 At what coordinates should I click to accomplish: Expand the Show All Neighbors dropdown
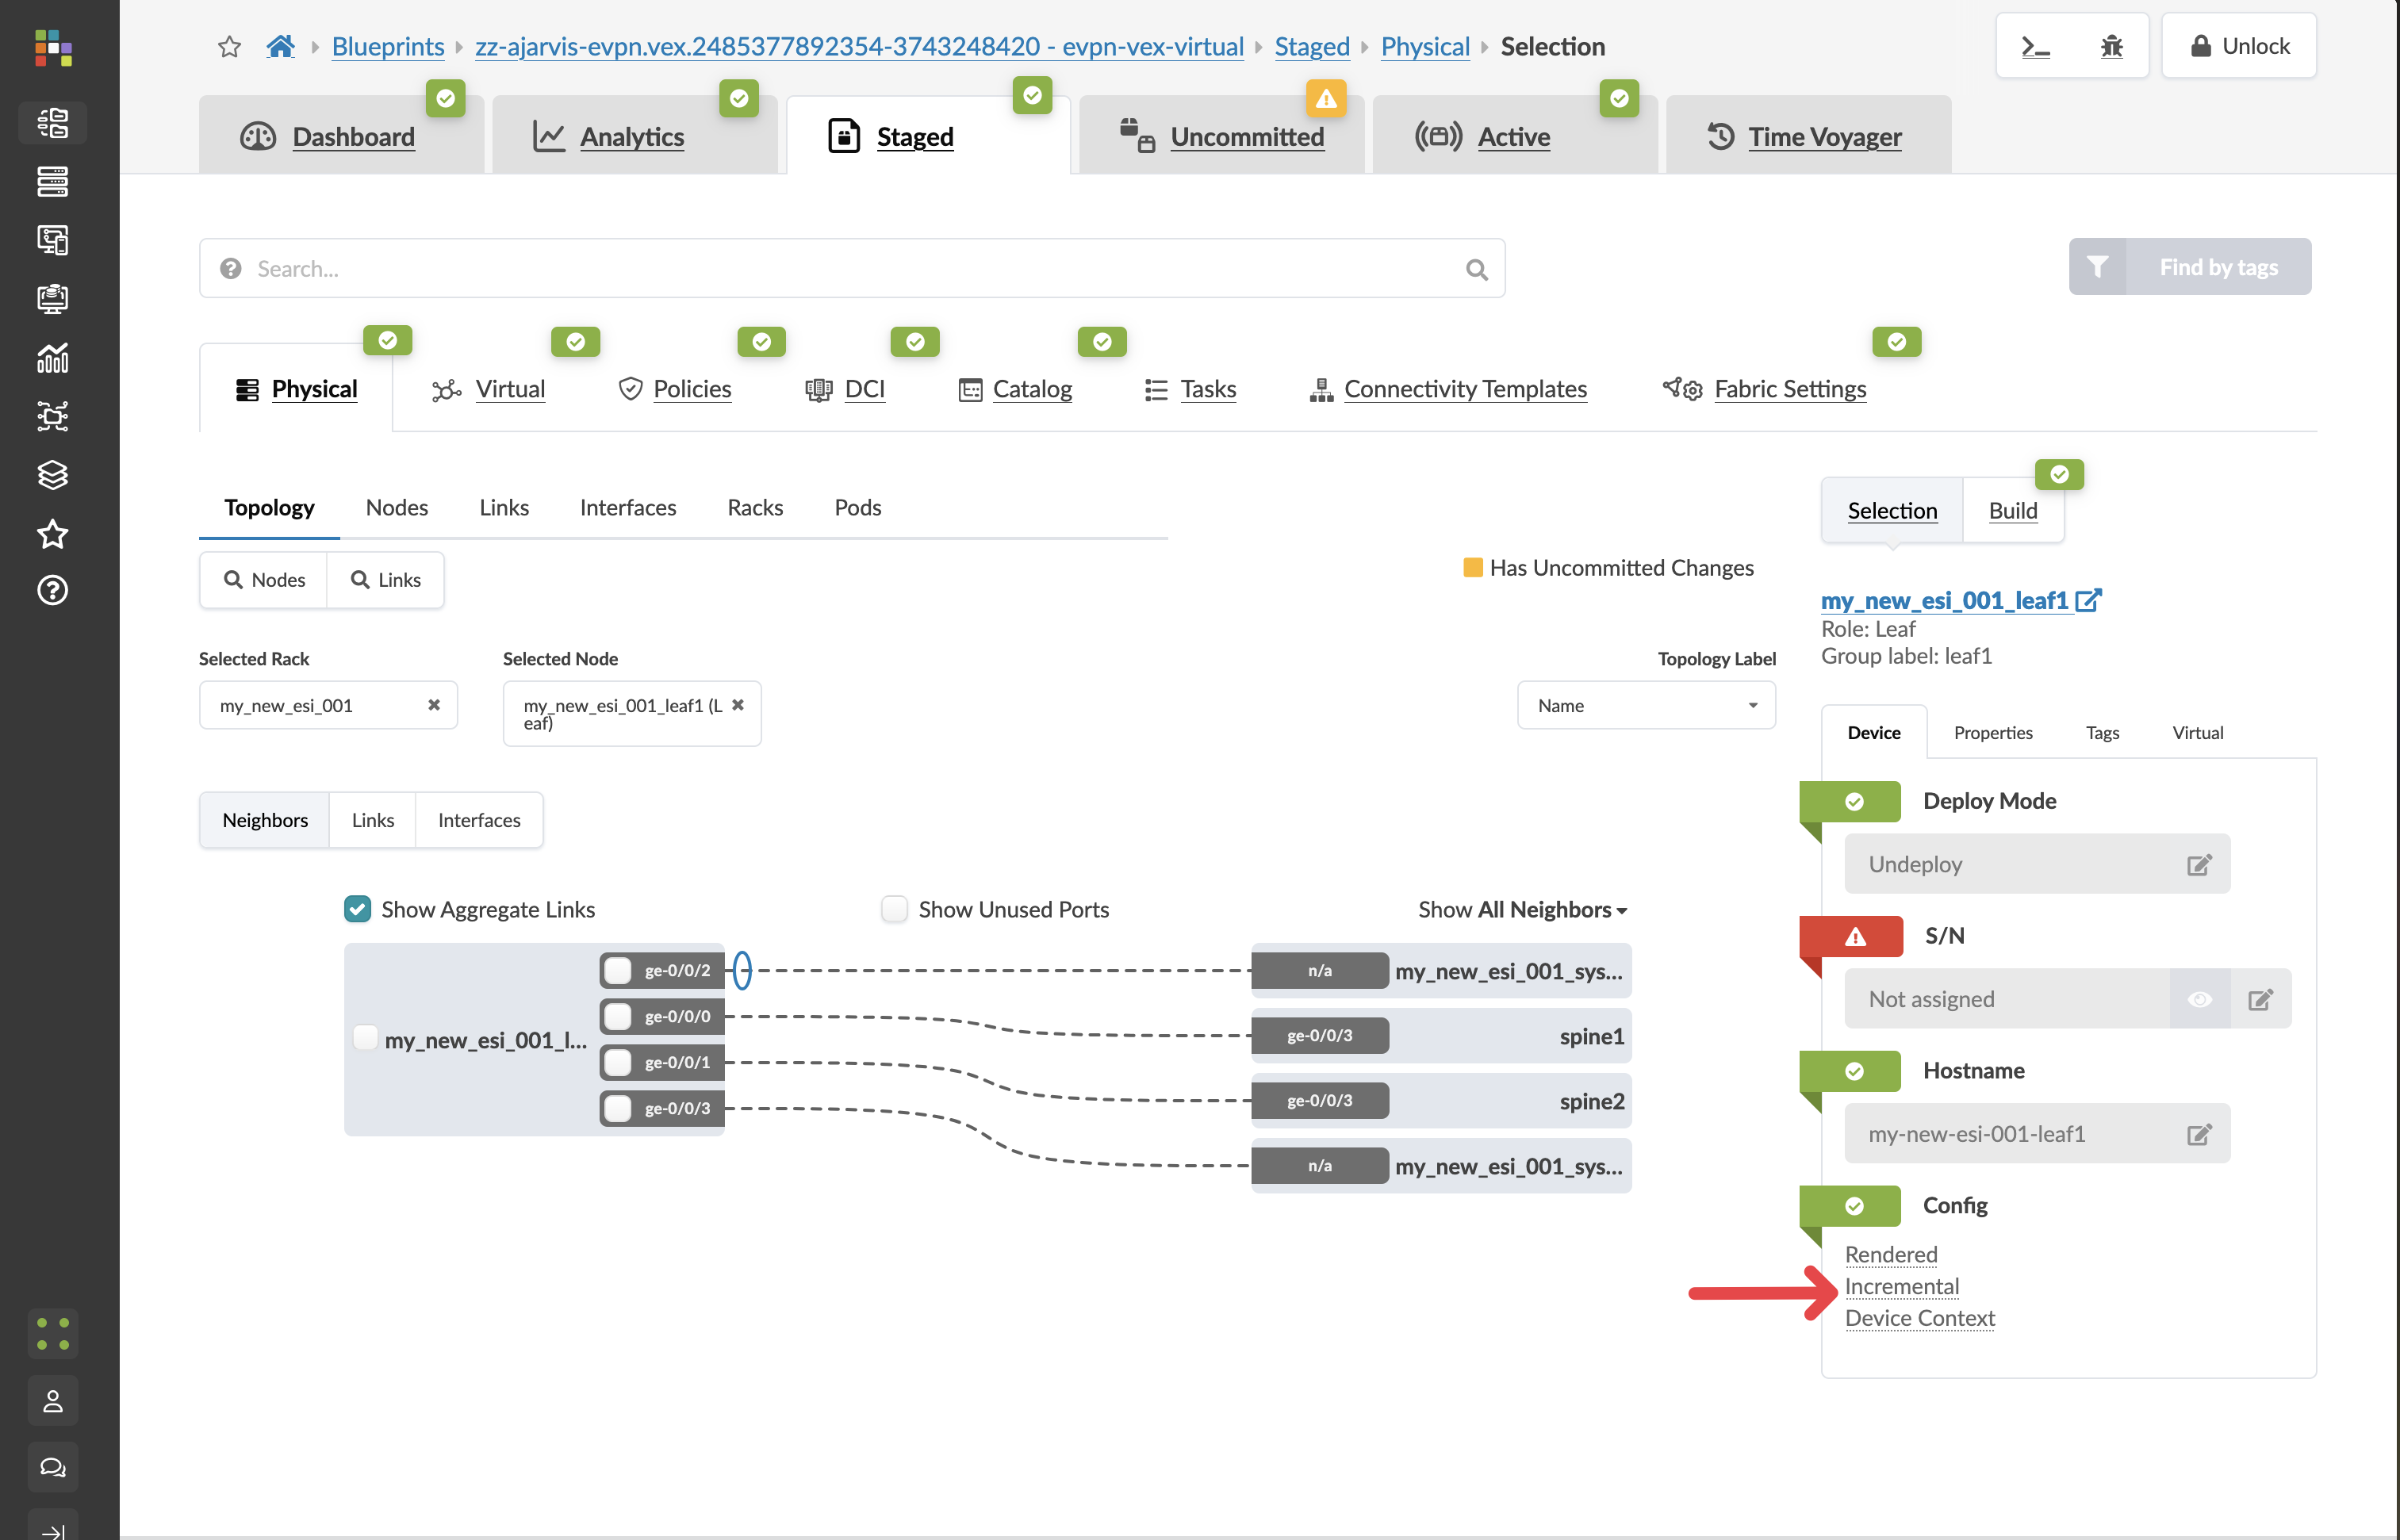point(1521,909)
